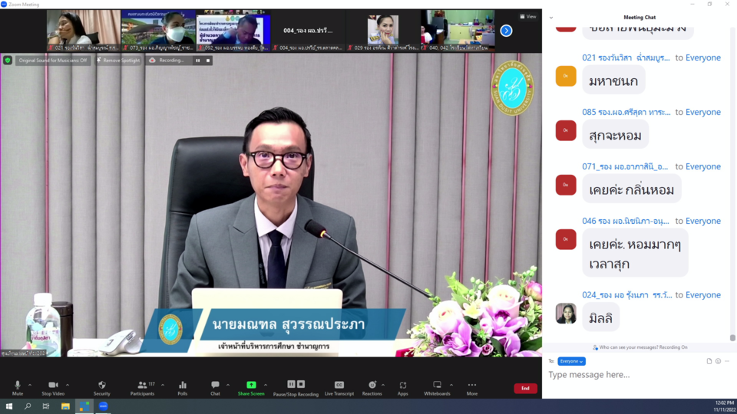Screen dimensions: 737x414
Task: Toggle the Chat panel from the toolbar
Action: (215, 388)
